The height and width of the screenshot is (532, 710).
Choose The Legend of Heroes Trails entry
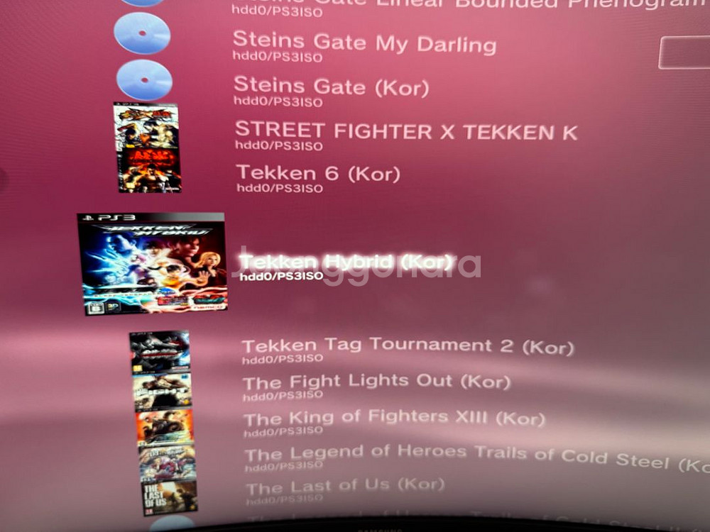coord(477,456)
